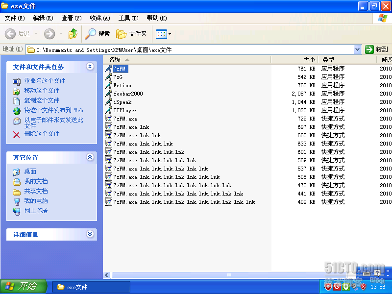The width and height of the screenshot is (392, 294).
Task: Open 网上邻居 from other places
Action: tap(36, 211)
